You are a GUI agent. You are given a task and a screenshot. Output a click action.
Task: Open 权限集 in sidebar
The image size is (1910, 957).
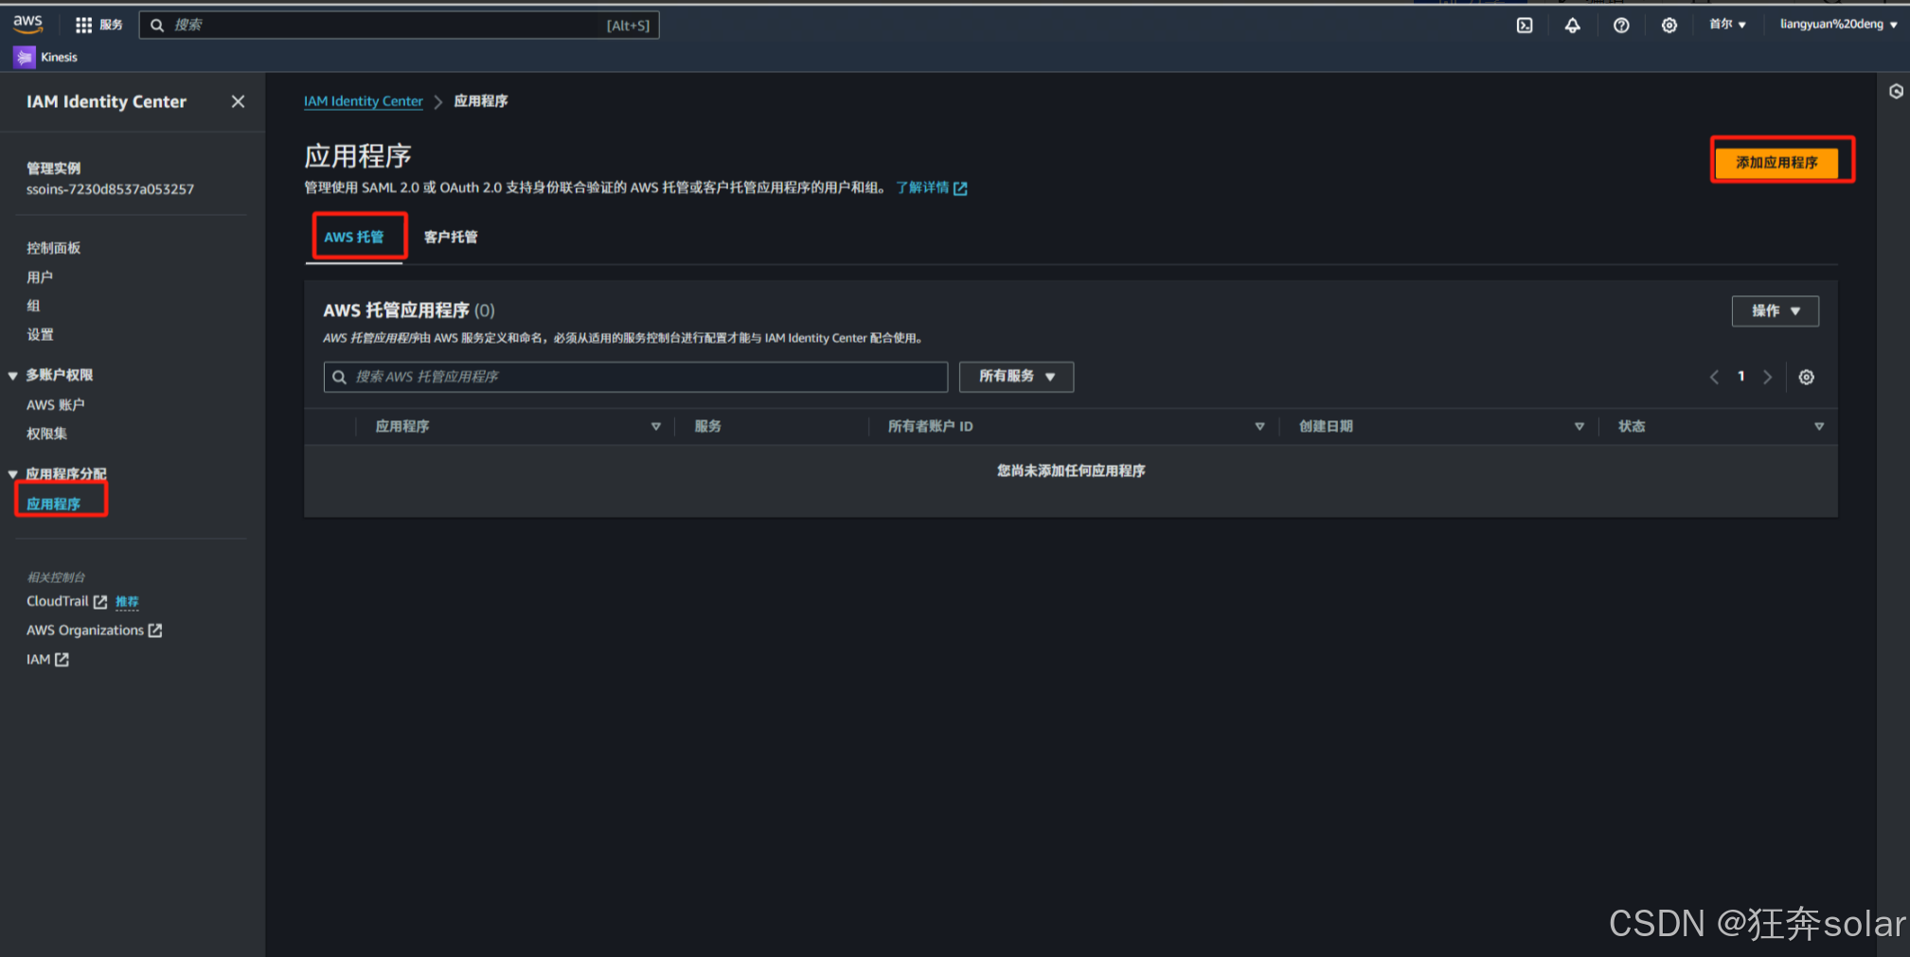[46, 434]
